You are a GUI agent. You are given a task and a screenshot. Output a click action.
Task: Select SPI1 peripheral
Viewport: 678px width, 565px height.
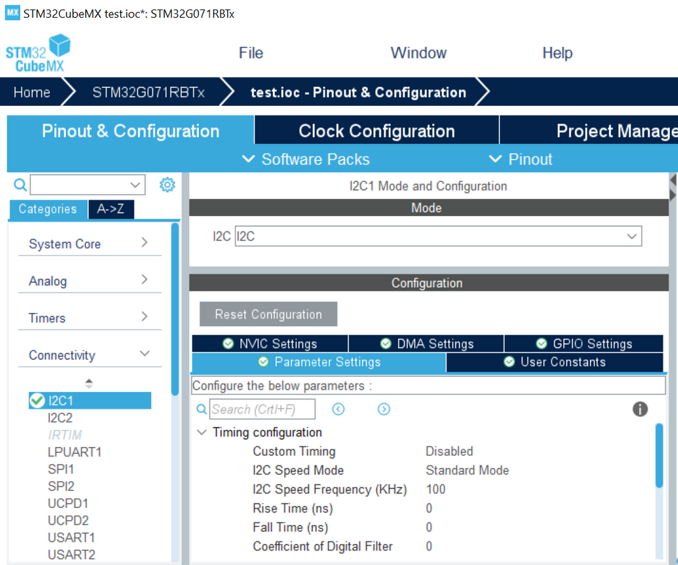[x=60, y=469]
